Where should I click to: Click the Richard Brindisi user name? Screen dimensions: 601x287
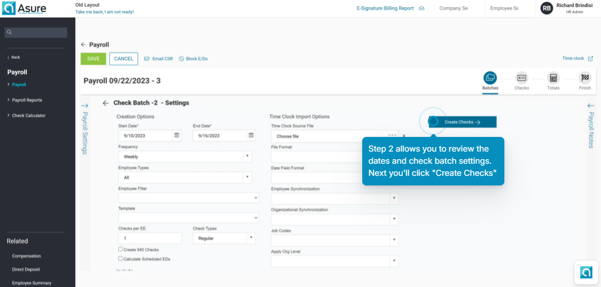[575, 6]
